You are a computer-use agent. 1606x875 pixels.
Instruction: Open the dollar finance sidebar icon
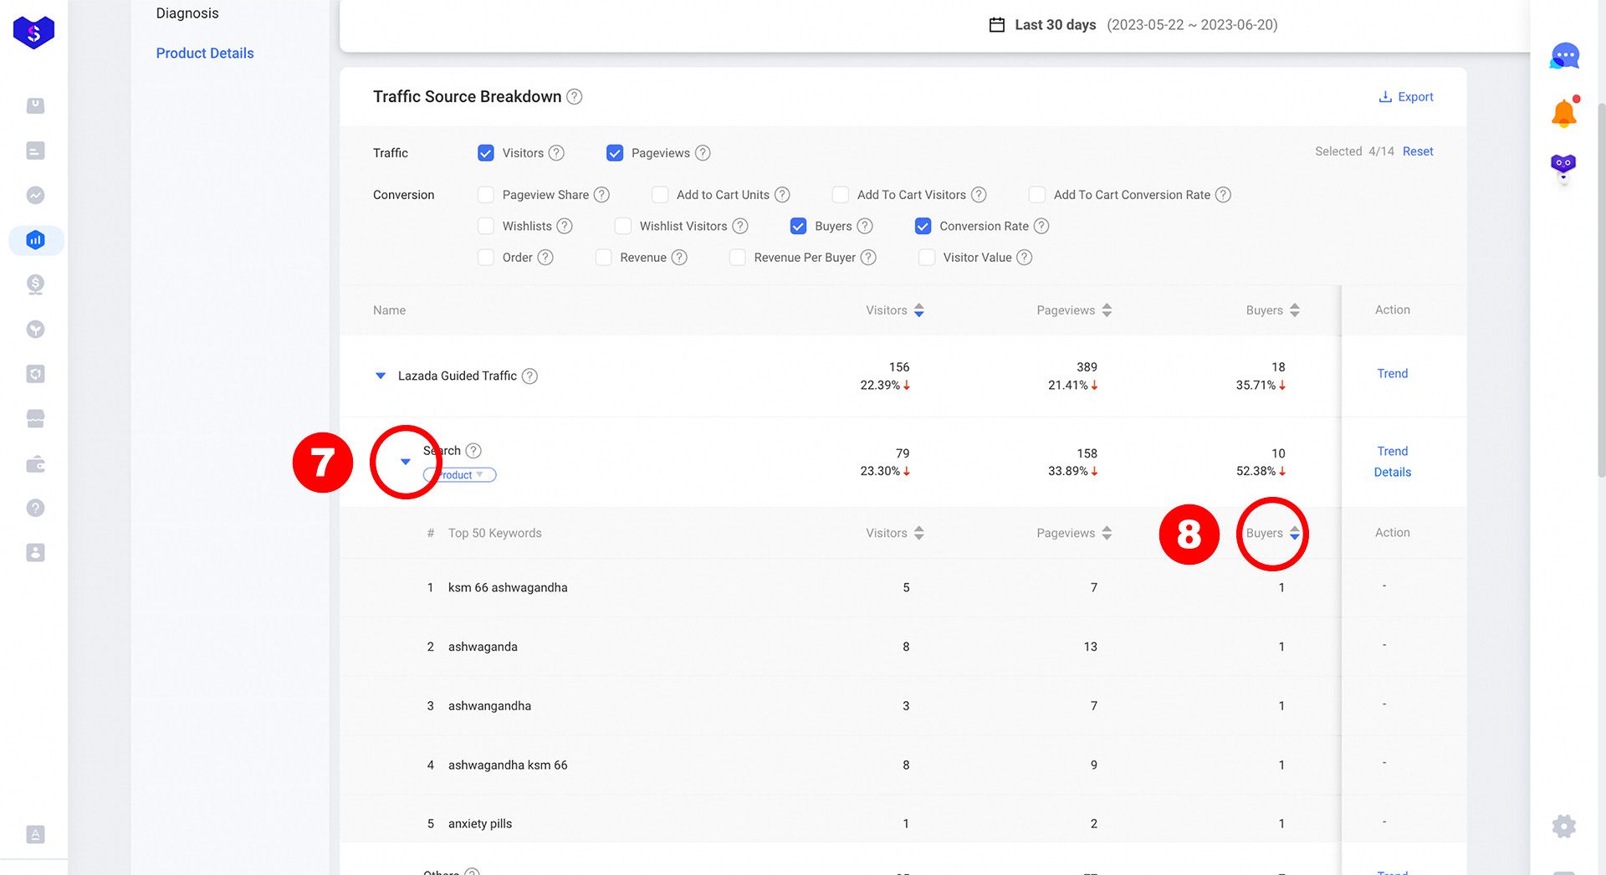pos(35,284)
